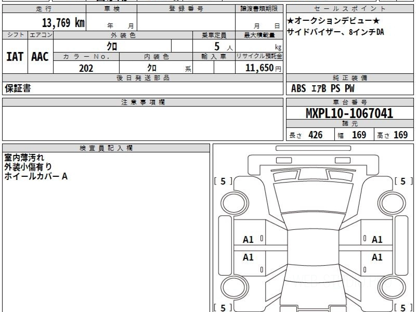Click the bottom-left wheel circle in diagram
Screen dimensions: 416x312
[x=235, y=287]
